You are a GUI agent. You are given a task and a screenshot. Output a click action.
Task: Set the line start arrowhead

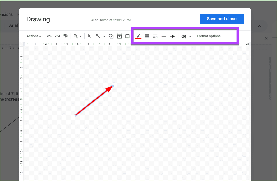(164, 36)
